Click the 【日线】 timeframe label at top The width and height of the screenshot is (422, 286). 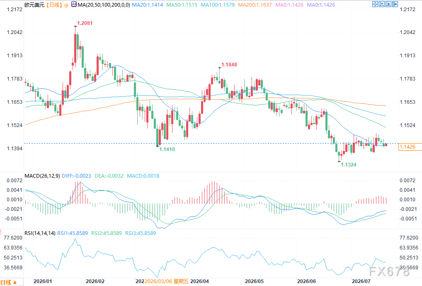pos(54,5)
